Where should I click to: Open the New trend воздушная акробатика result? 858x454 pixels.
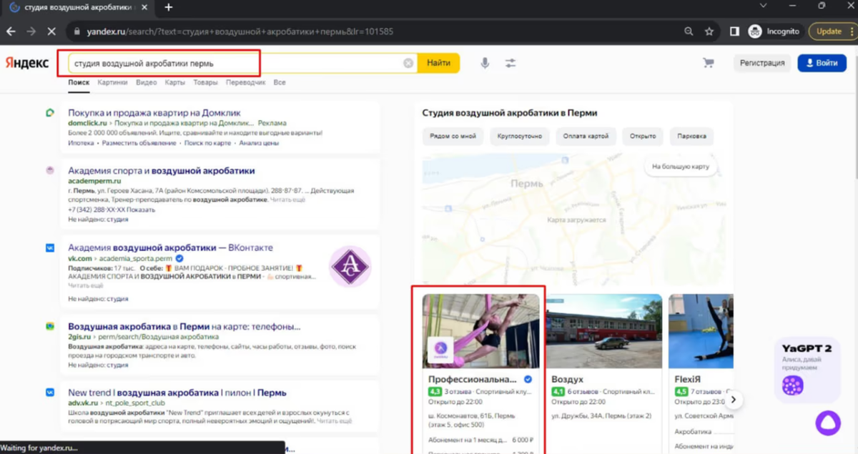point(177,393)
